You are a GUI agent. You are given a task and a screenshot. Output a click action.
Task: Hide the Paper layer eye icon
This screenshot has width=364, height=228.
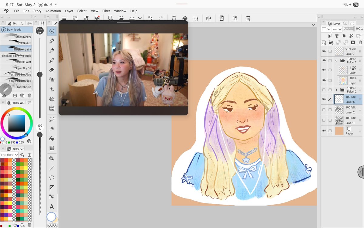(x=324, y=131)
